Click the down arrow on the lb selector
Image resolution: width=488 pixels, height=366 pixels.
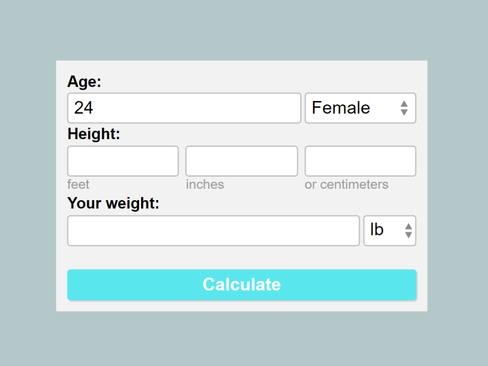click(x=409, y=235)
